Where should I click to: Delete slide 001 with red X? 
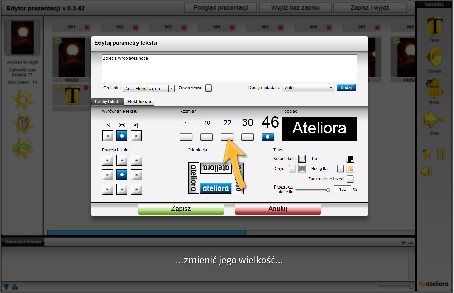87,27
